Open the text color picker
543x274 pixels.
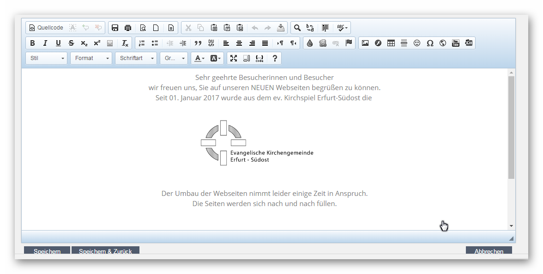[x=199, y=58]
